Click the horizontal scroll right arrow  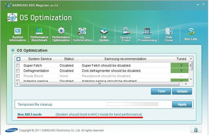tap(186, 84)
